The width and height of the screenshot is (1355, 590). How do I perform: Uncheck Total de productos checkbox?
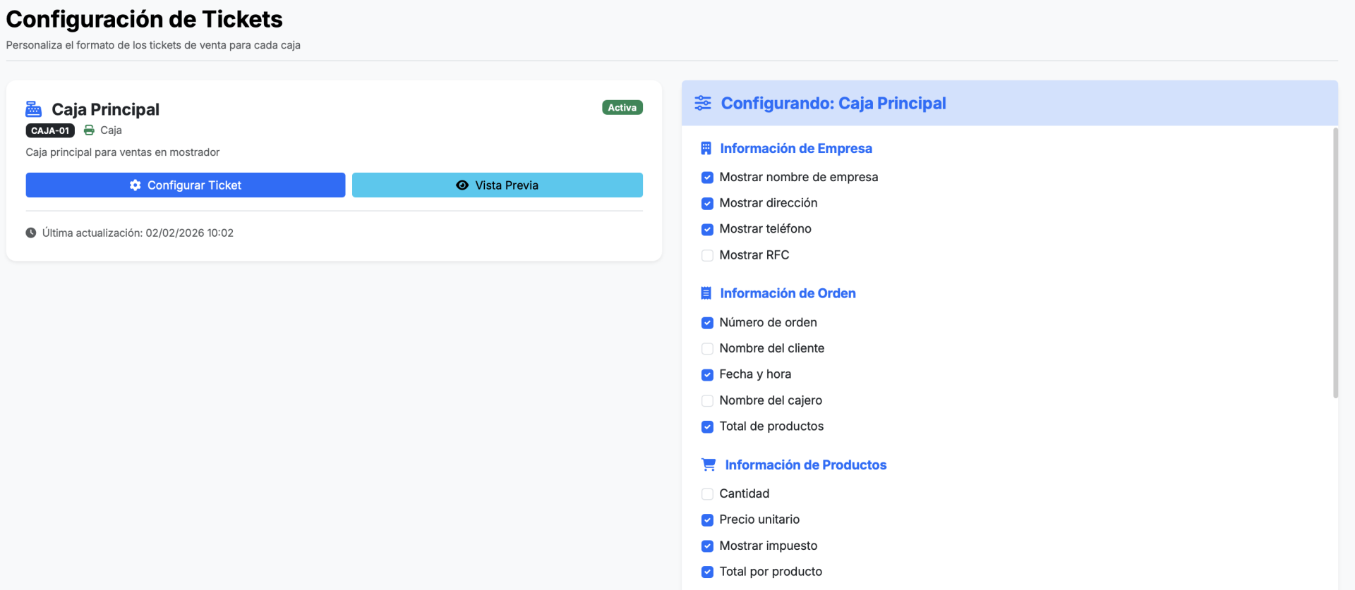pyautogui.click(x=707, y=427)
